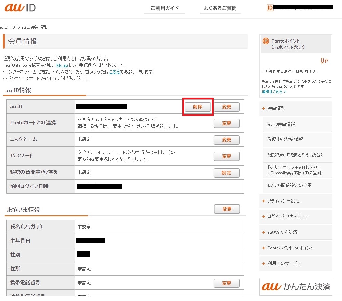Go to au ID TOP breadcrumb
Screen dimensions: 342x301
(8, 27)
